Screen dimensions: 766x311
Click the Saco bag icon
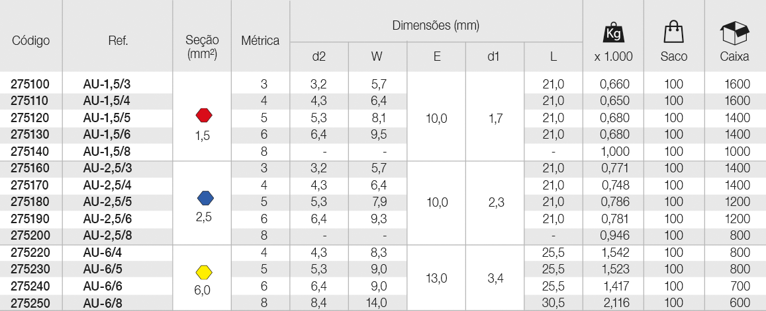674,32
